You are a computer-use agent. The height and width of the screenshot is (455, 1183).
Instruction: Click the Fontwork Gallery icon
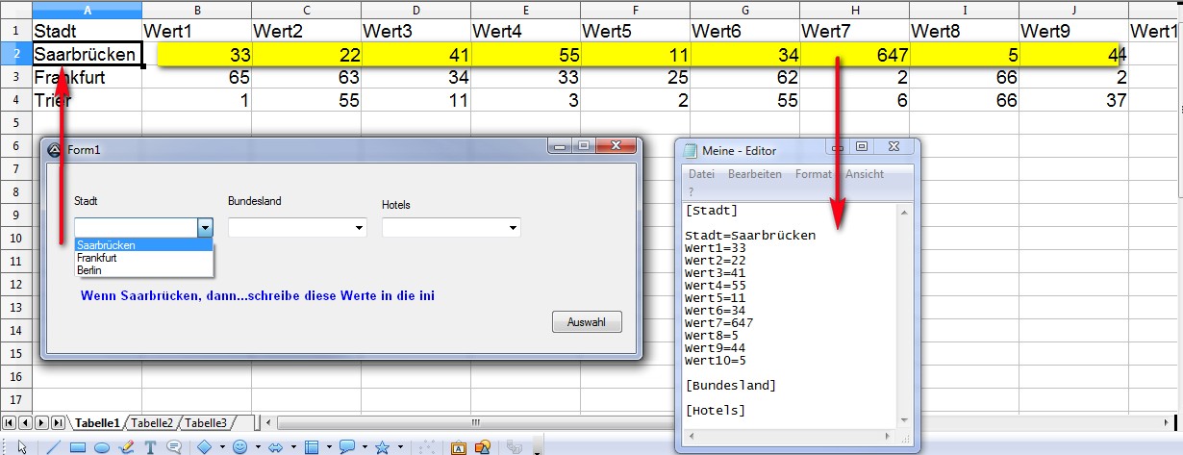pos(459,447)
